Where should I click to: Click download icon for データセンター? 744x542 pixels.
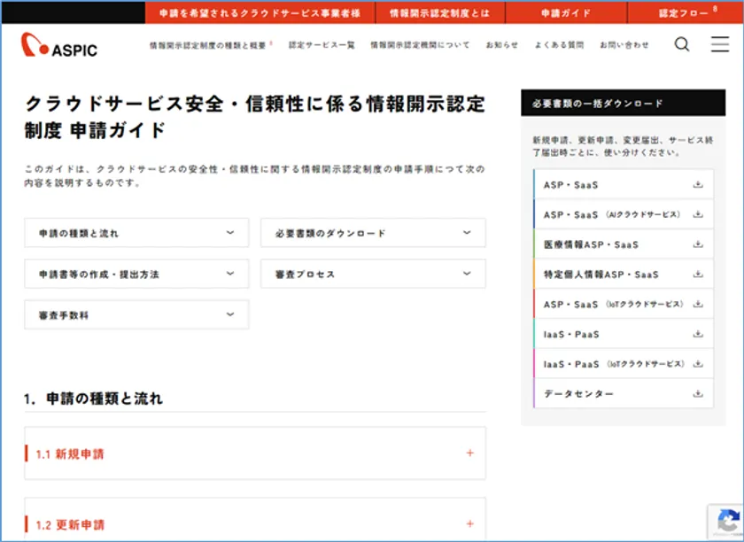coord(698,393)
